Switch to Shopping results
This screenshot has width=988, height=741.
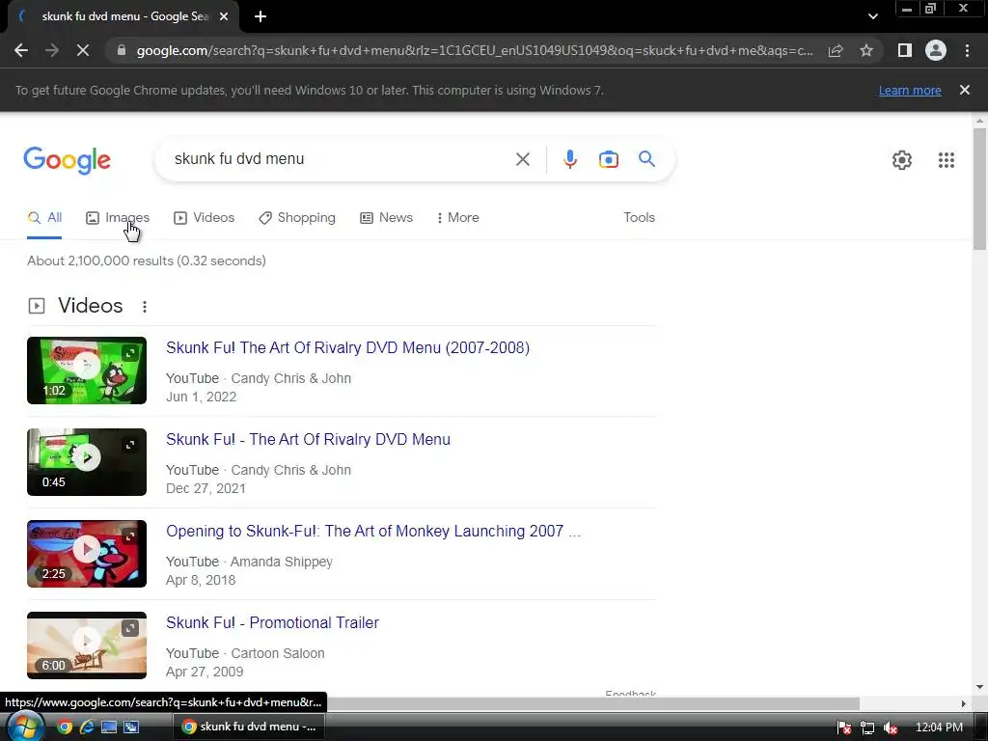pos(297,217)
